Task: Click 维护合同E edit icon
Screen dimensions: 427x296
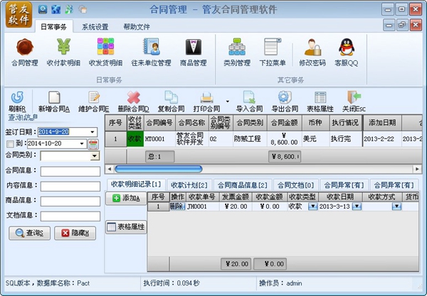Action: (x=94, y=102)
